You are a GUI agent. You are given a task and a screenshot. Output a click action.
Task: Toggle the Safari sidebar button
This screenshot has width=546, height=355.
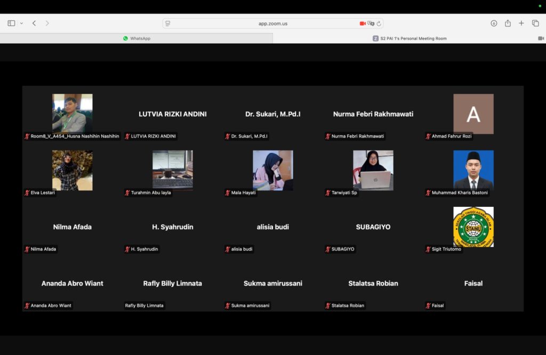pyautogui.click(x=11, y=23)
